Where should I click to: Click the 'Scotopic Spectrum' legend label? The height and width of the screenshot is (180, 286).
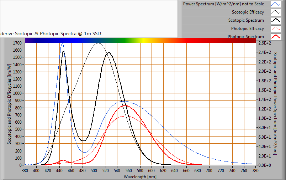[x=246, y=20]
